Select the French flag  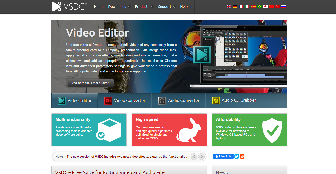tap(241, 6)
